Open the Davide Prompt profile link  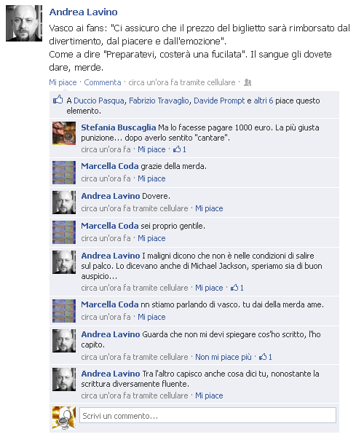click(219, 101)
